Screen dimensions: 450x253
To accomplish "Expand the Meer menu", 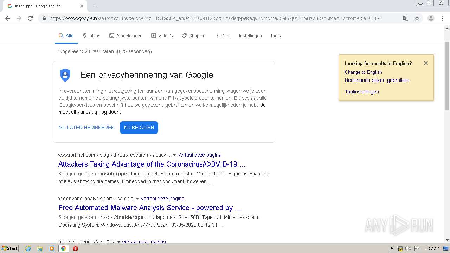I will [224, 35].
